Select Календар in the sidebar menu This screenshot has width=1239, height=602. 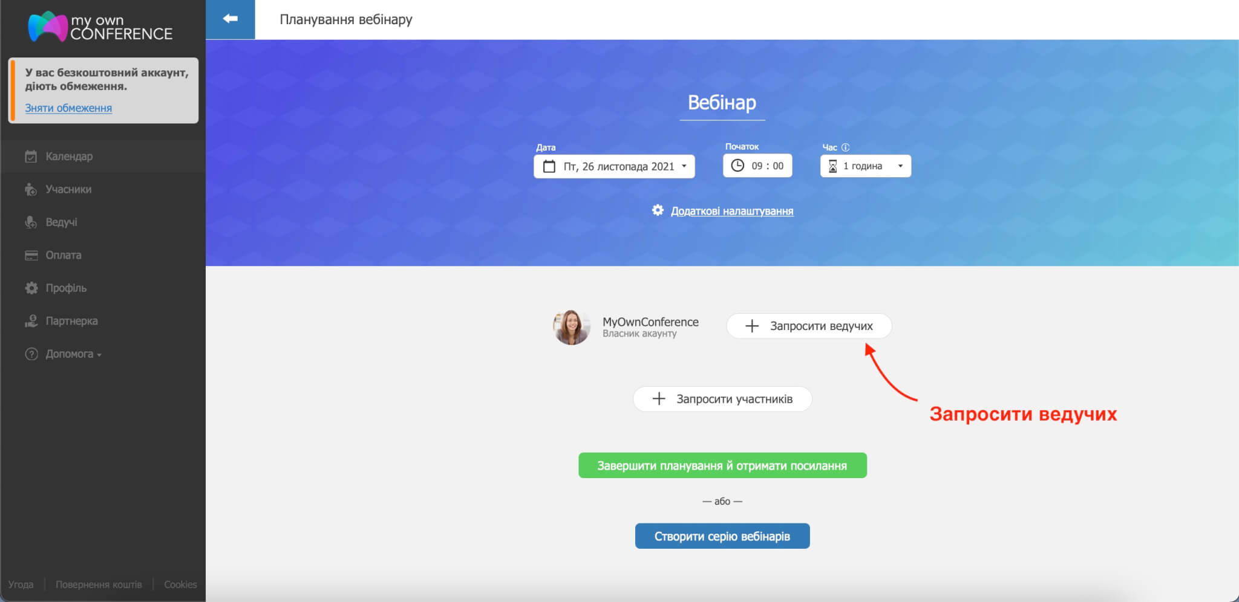[70, 156]
